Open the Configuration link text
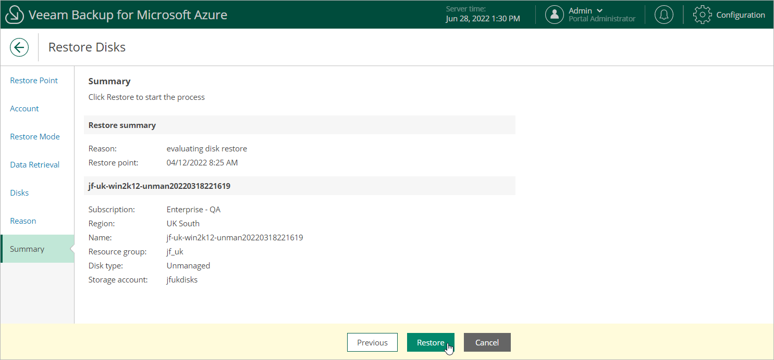This screenshot has width=774, height=360. point(741,15)
